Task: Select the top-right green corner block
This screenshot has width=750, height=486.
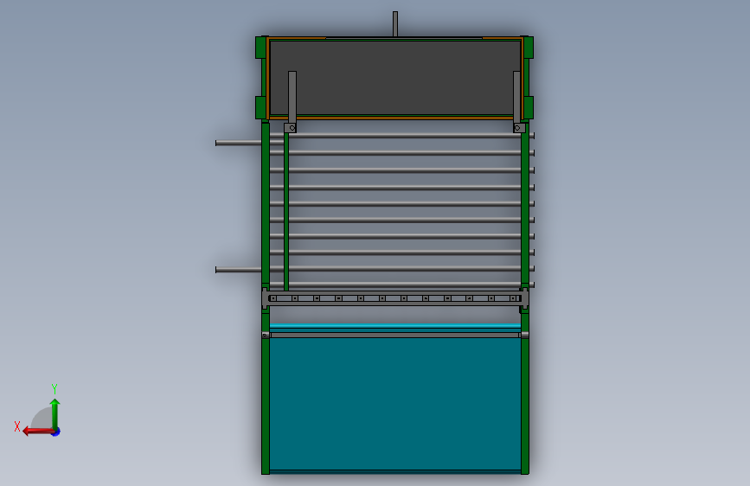Action: (x=528, y=48)
